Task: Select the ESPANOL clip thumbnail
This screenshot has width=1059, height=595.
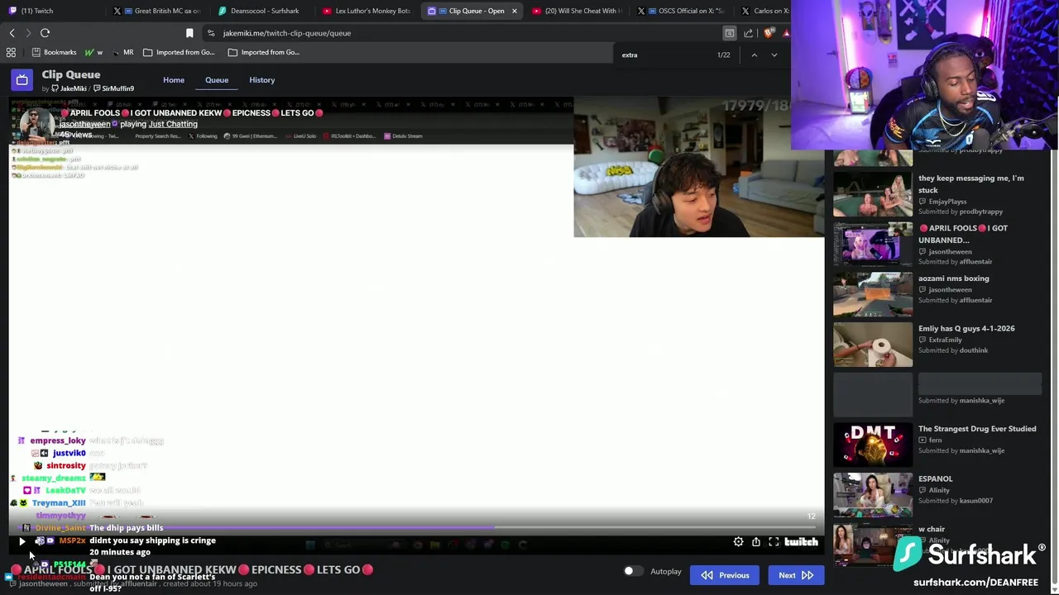Action: (x=873, y=495)
